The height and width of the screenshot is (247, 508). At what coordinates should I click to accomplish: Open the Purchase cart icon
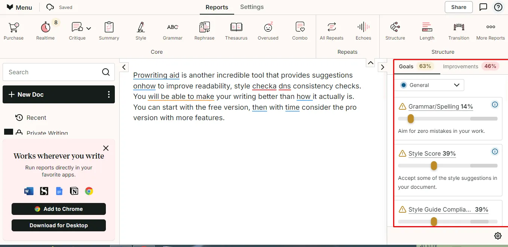tap(14, 31)
